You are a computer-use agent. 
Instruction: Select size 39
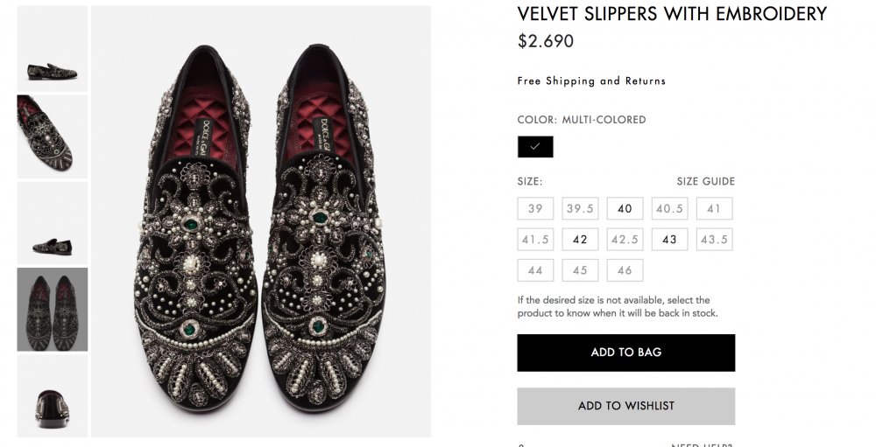click(x=535, y=209)
